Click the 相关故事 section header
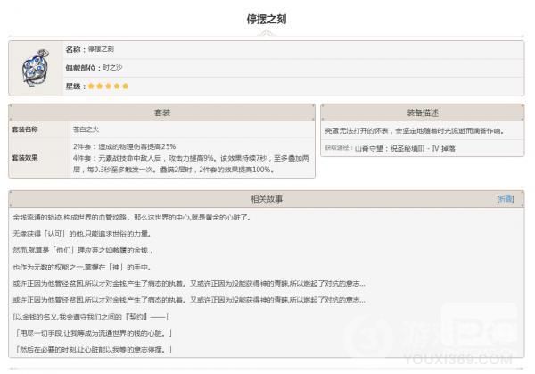Image resolution: width=535 pixels, height=374 pixels. 267,199
